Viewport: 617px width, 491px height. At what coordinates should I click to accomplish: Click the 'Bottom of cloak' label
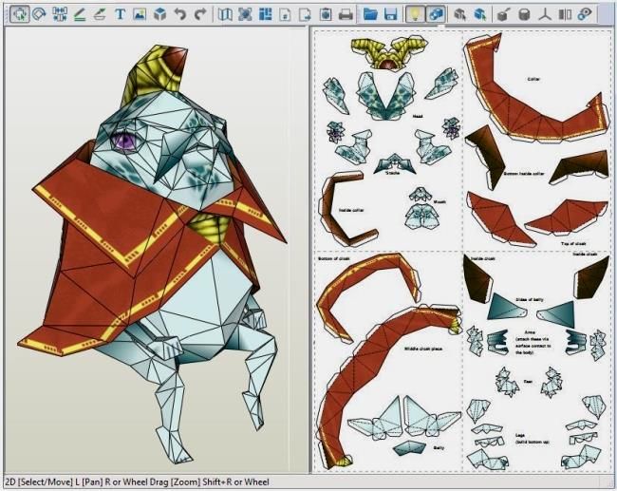tap(333, 258)
